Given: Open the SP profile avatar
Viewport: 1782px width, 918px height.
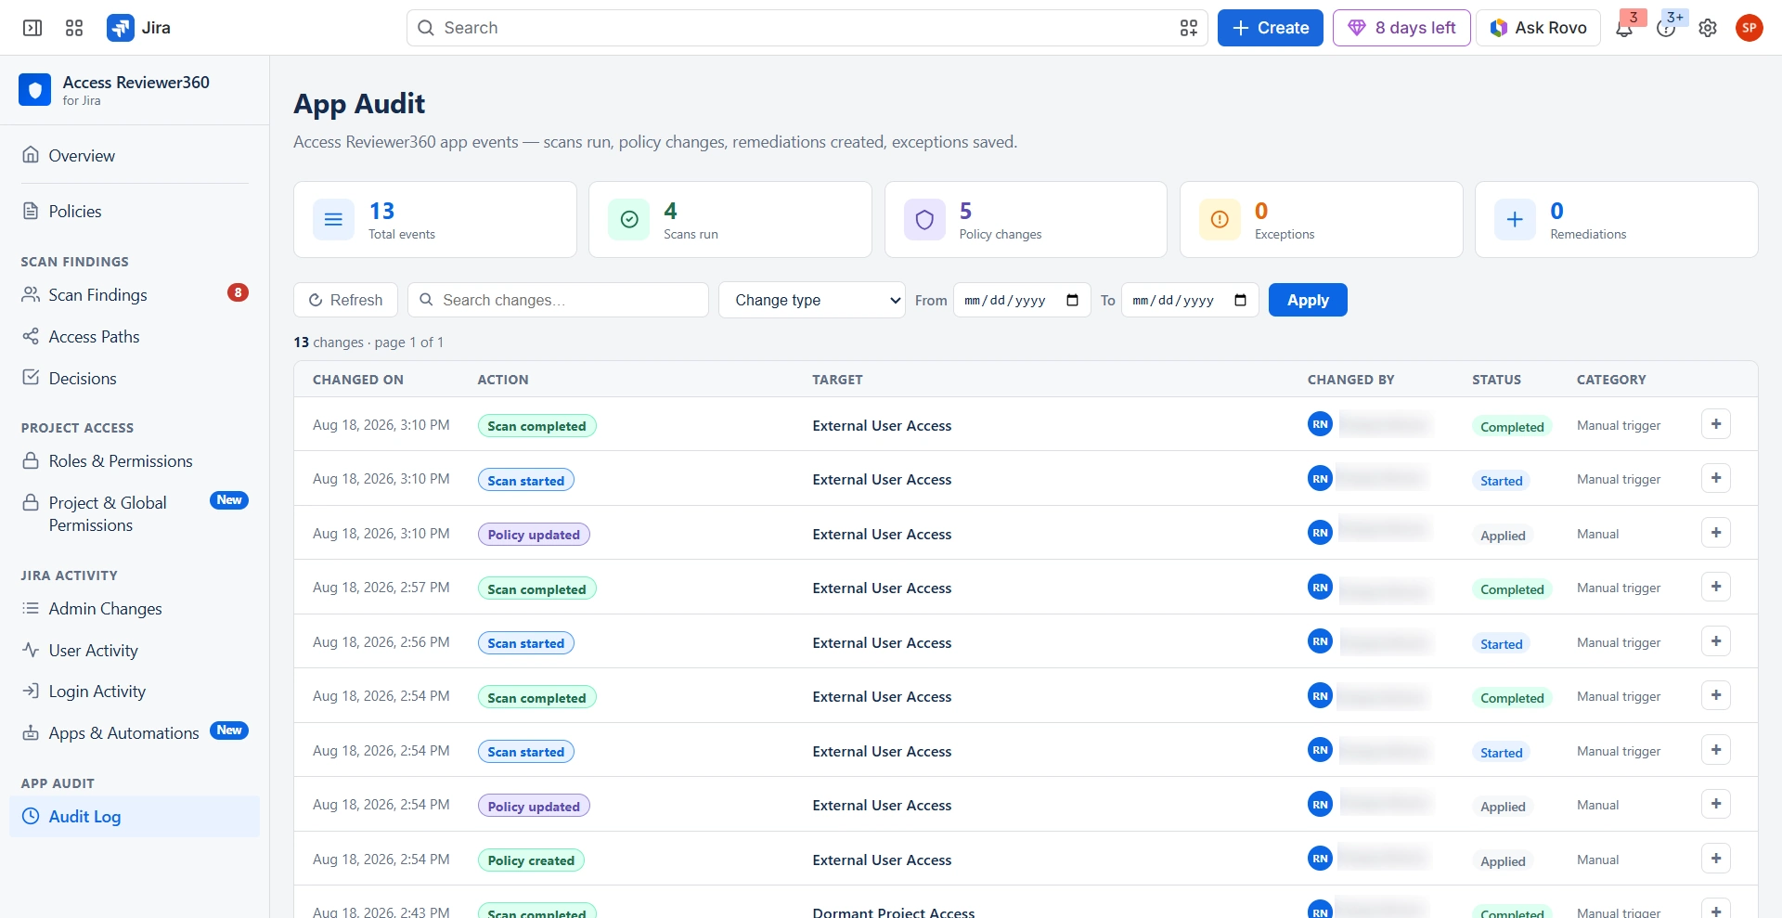Looking at the screenshot, I should 1750,28.
